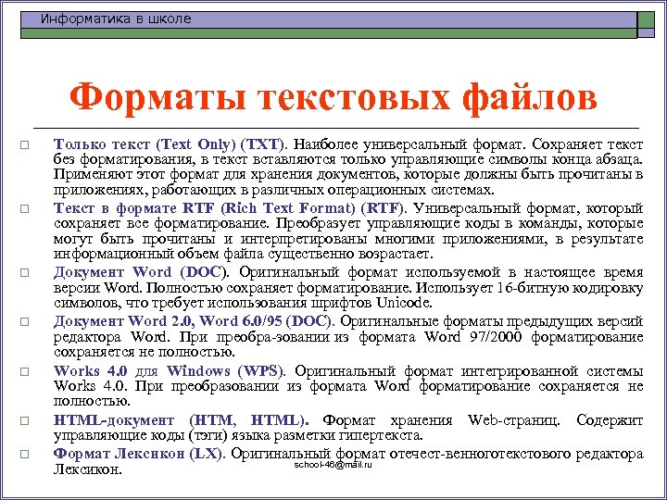Click heading "Документ Word 2.0, Word 6.0/95 (DOC)"
Image resolution: width=667 pixels, height=500 pixels.
193,321
